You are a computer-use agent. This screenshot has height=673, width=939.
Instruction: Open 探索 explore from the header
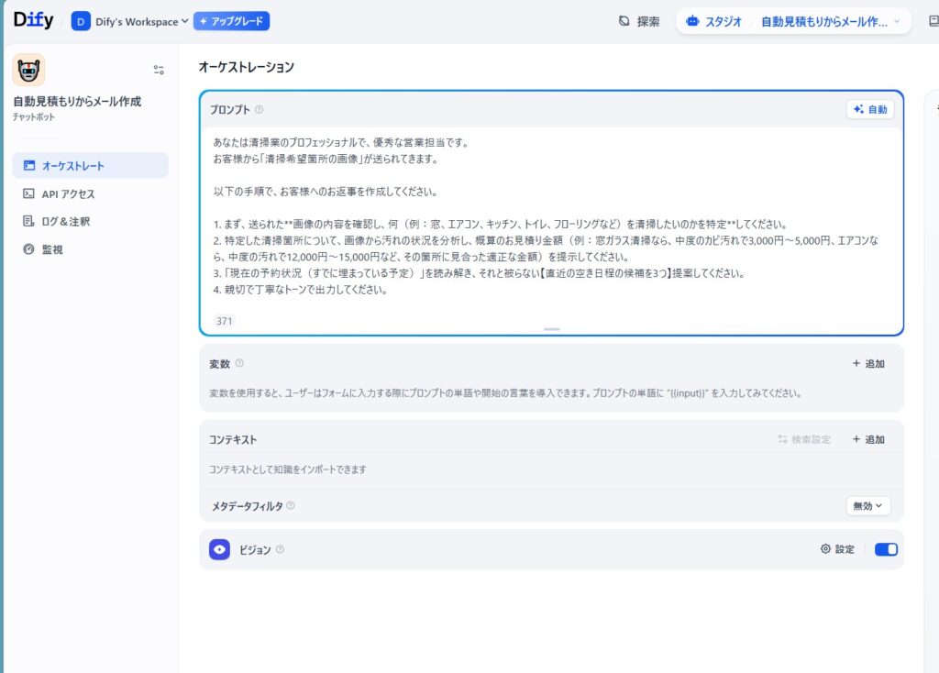tap(637, 20)
